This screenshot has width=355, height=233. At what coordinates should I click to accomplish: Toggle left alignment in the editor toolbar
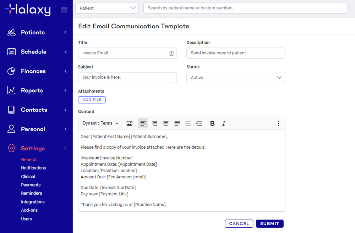(143, 123)
